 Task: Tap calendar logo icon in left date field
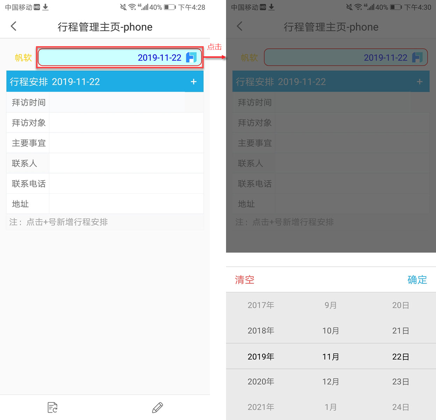click(x=191, y=57)
